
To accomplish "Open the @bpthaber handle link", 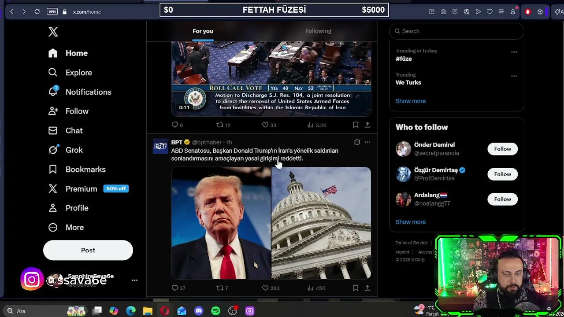I will click(x=207, y=142).
